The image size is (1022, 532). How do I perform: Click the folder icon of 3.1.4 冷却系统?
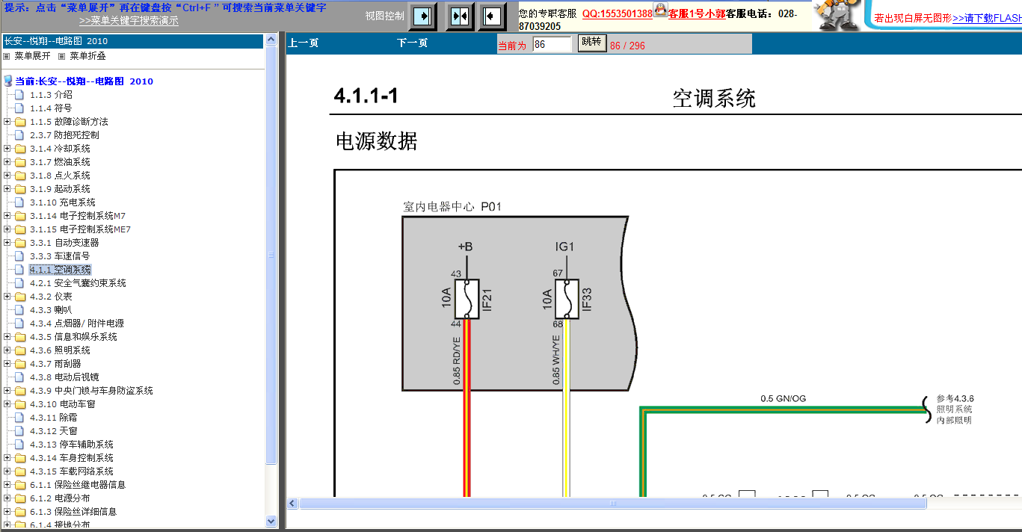(x=20, y=149)
